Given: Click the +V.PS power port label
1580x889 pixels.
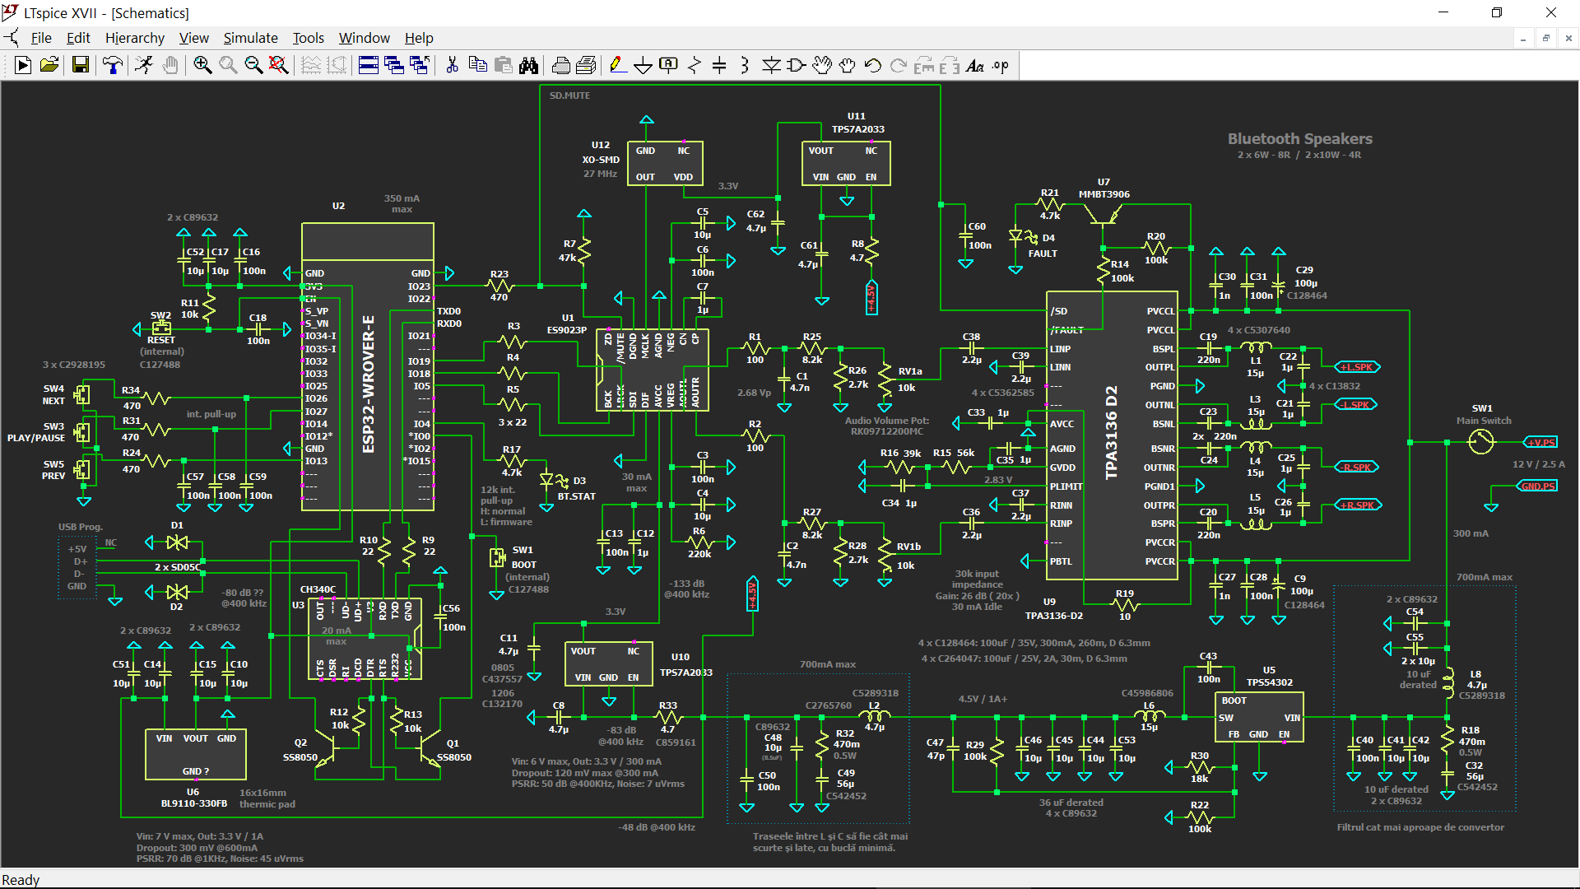Looking at the screenshot, I should [x=1540, y=442].
